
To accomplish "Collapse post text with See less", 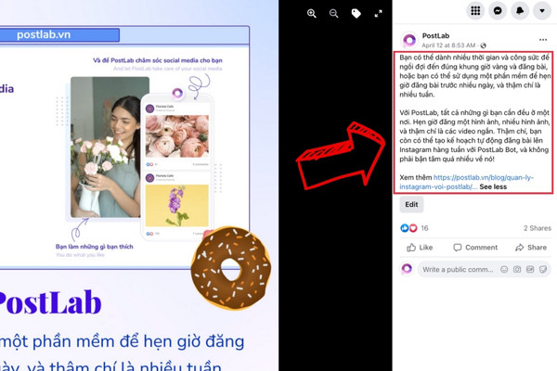I will click(x=493, y=186).
